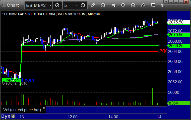Select the green horizontal line at 2066.25

tap(90, 46)
